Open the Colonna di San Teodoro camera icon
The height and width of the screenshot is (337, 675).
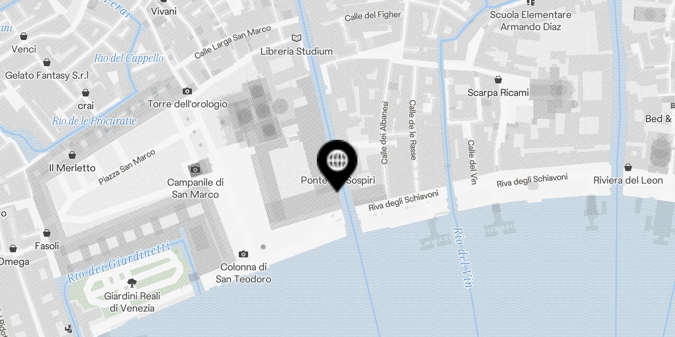pos(243,254)
